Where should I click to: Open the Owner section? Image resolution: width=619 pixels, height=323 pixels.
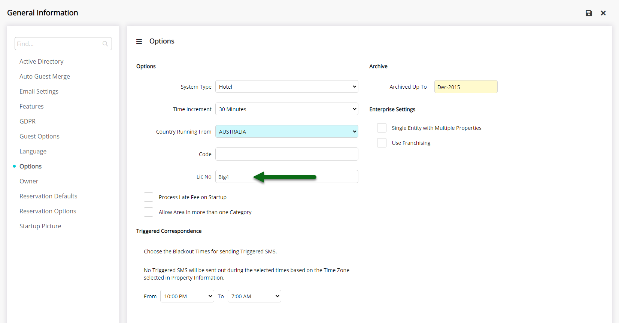(x=29, y=181)
